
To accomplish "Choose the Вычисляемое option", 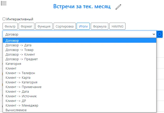I will pyautogui.click(x=79, y=110).
